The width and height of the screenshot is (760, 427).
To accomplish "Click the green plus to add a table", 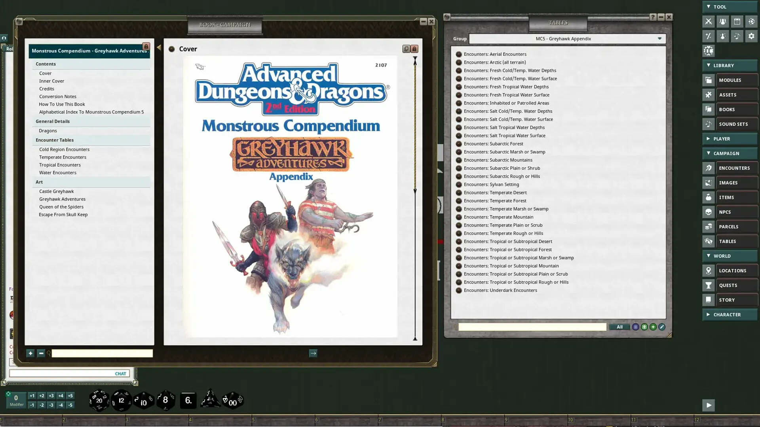I will pyautogui.click(x=652, y=327).
